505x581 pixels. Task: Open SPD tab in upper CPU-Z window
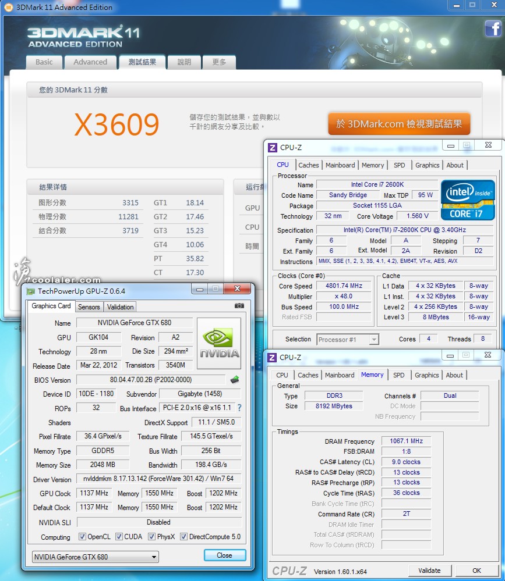(399, 165)
